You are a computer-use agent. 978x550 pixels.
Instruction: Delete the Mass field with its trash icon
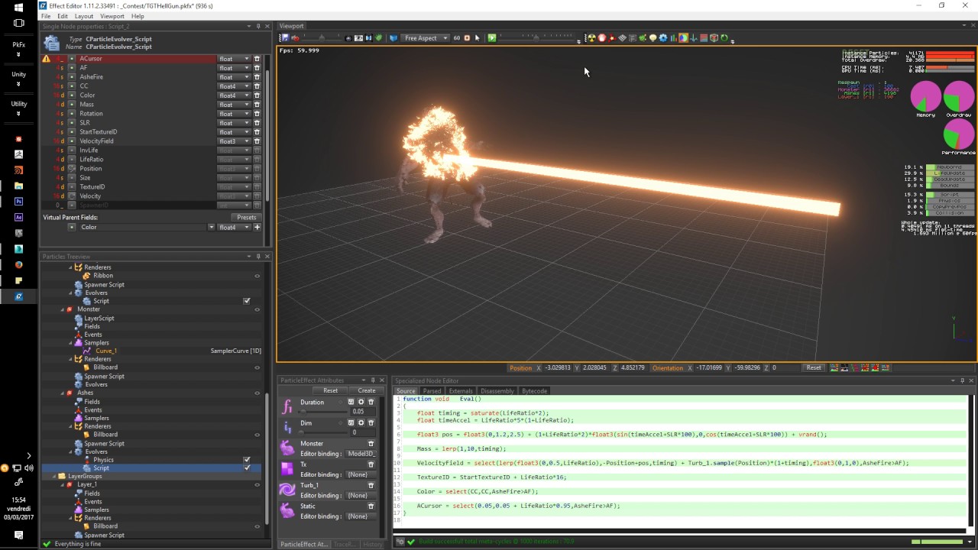click(x=257, y=105)
